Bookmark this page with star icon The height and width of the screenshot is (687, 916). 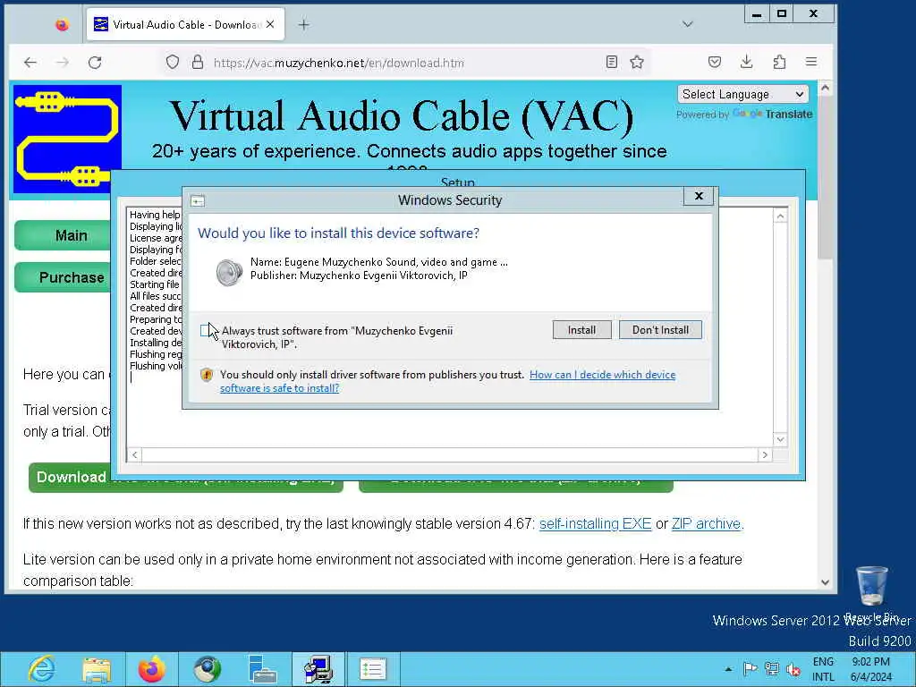pos(637,62)
